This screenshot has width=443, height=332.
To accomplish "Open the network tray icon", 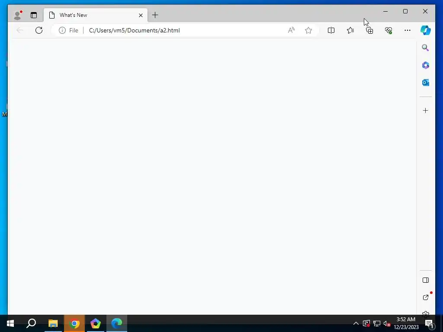I will click(x=377, y=323).
